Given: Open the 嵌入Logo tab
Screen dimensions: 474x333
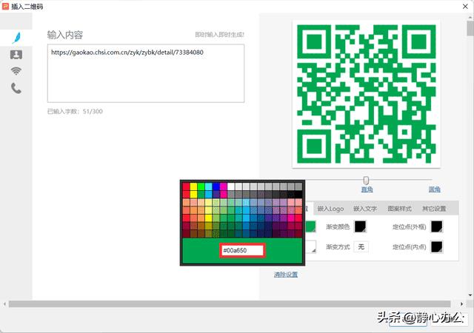Looking at the screenshot, I should tap(330, 209).
